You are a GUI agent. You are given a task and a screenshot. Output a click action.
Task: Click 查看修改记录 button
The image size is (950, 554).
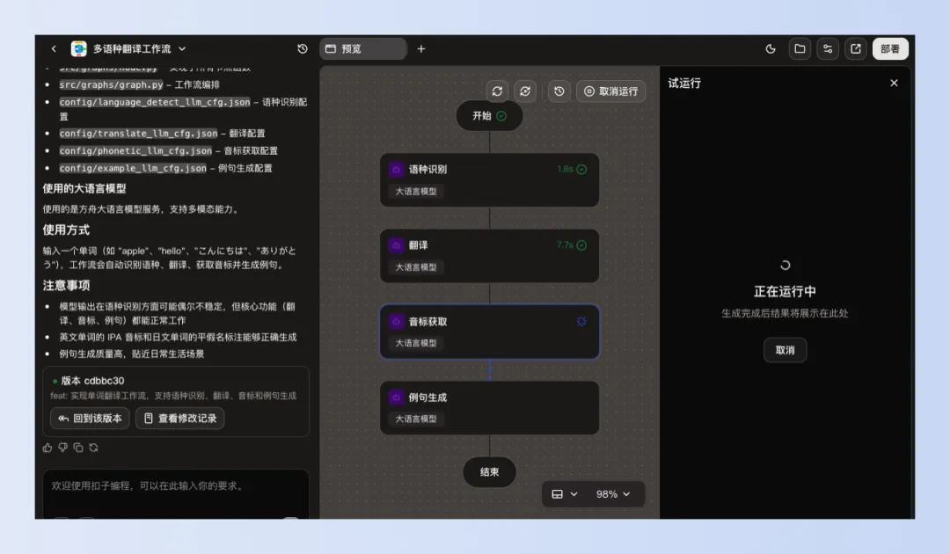point(180,419)
